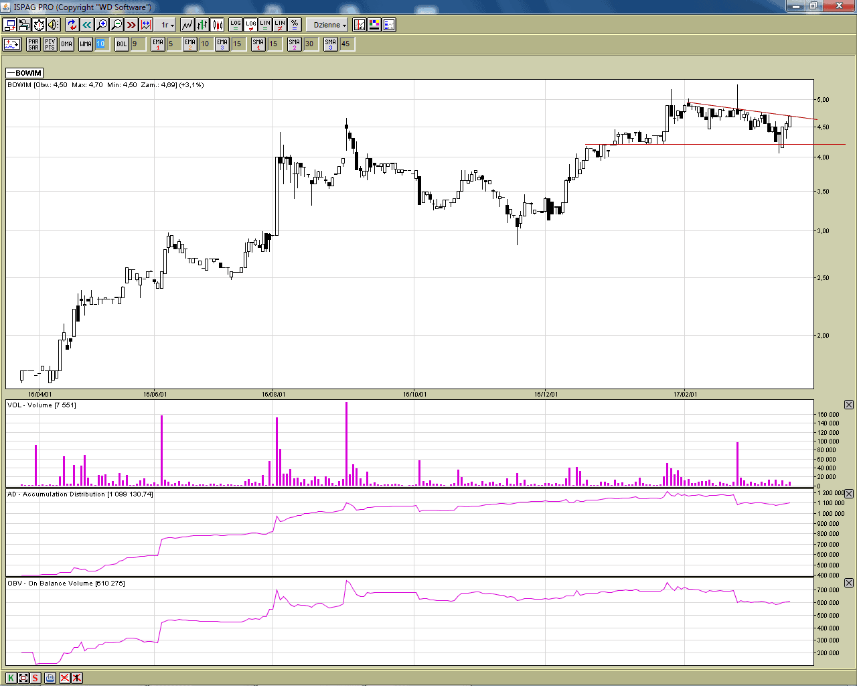Click the refresh arrows icon
Screen dimensions: 857x686
[x=72, y=25]
